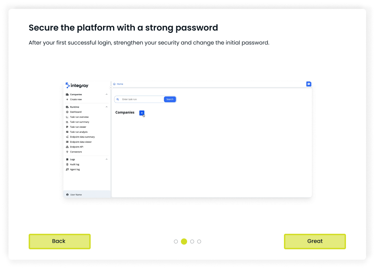Collapse the Logs section chevron
This screenshot has width=375, height=269.
(107, 159)
